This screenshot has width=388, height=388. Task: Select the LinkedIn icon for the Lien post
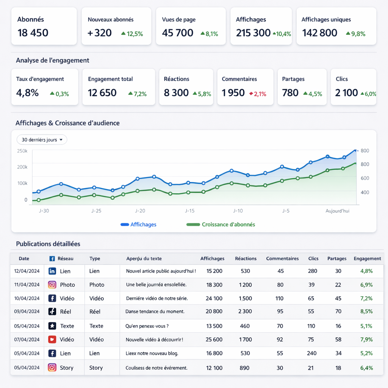click(x=53, y=271)
